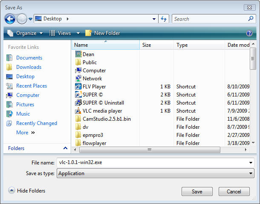
Task: Click the Save button
Action: (x=197, y=191)
